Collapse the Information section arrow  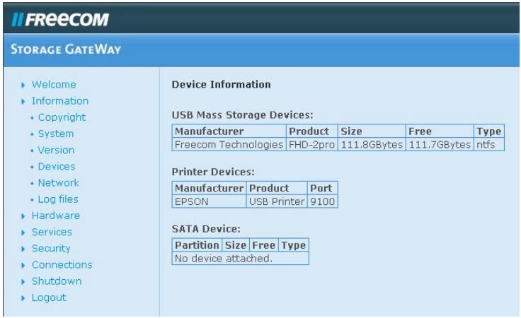(x=25, y=101)
